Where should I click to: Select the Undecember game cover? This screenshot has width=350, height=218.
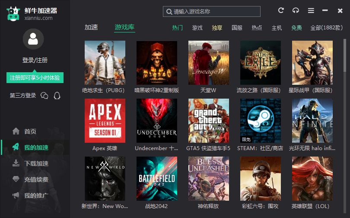coord(157,121)
